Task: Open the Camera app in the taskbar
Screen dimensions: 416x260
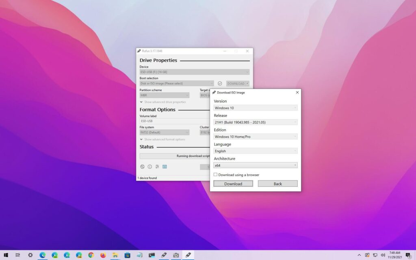Action: [176, 255]
